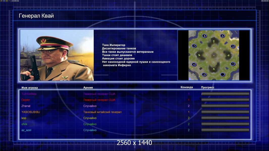Click the 'Генерал Квай' title

pos(36,16)
